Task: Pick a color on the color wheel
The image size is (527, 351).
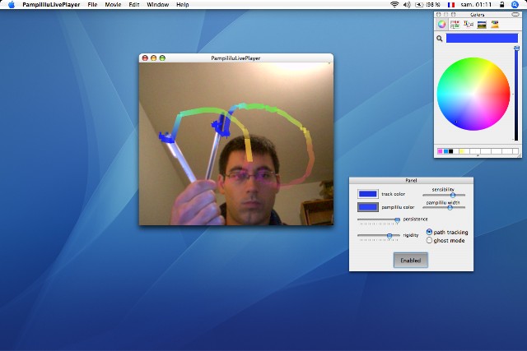Action: (x=473, y=94)
